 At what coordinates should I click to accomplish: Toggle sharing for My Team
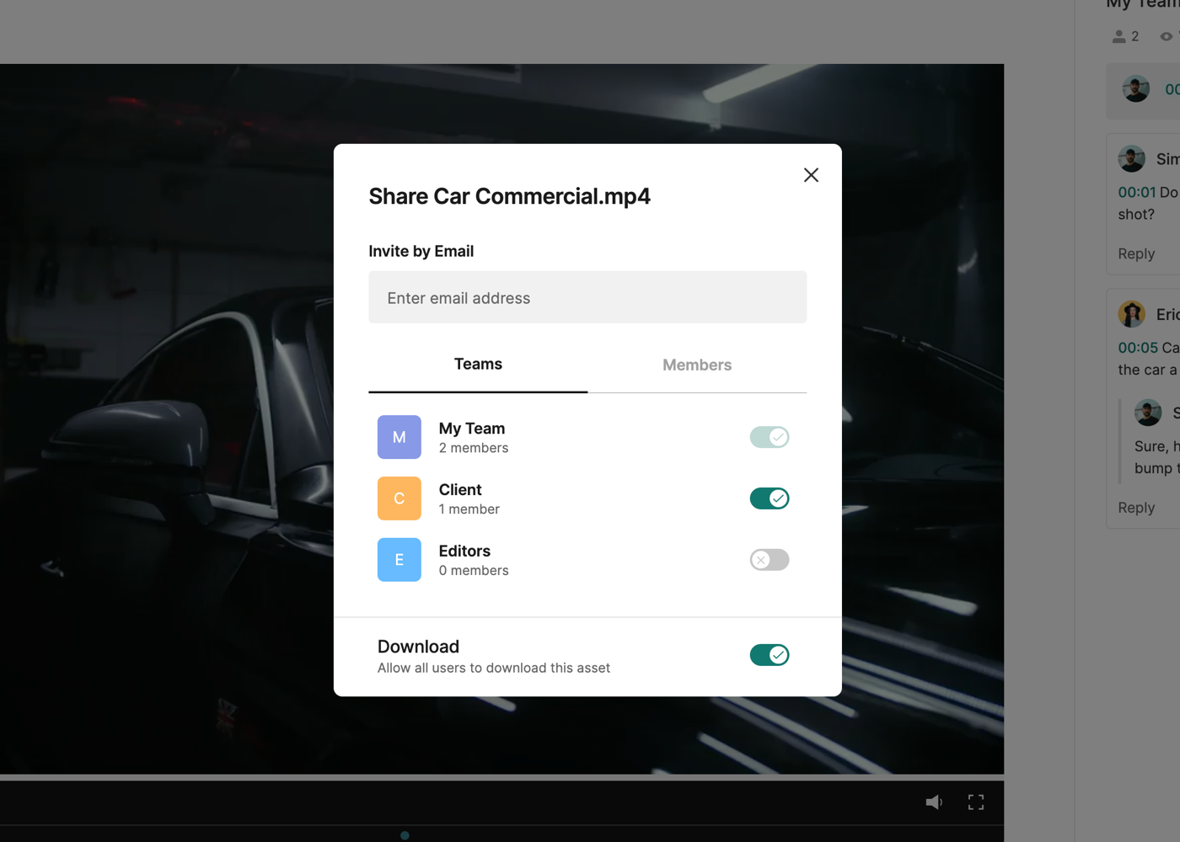[769, 437]
